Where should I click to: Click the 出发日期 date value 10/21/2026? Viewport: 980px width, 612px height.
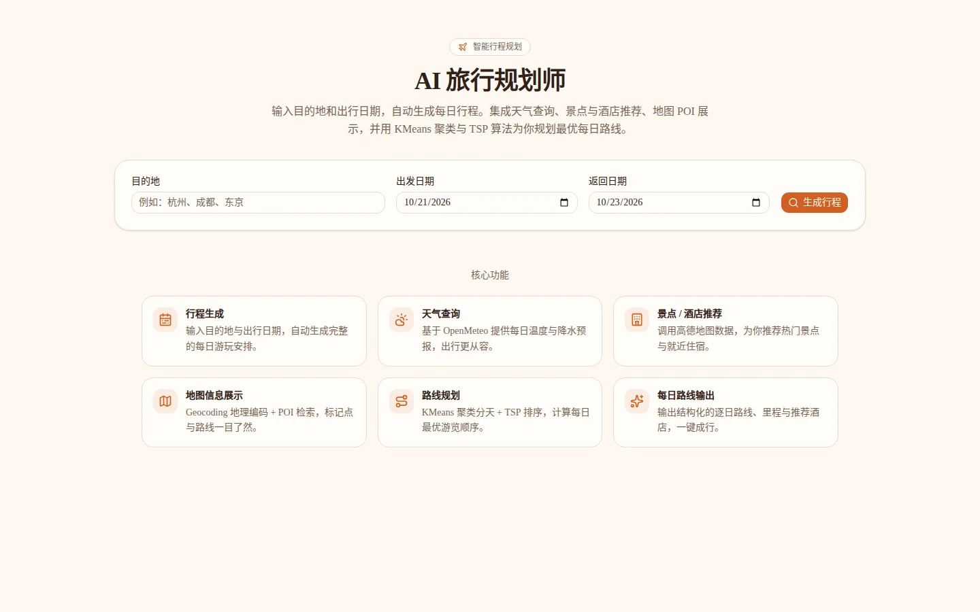pyautogui.click(x=427, y=203)
